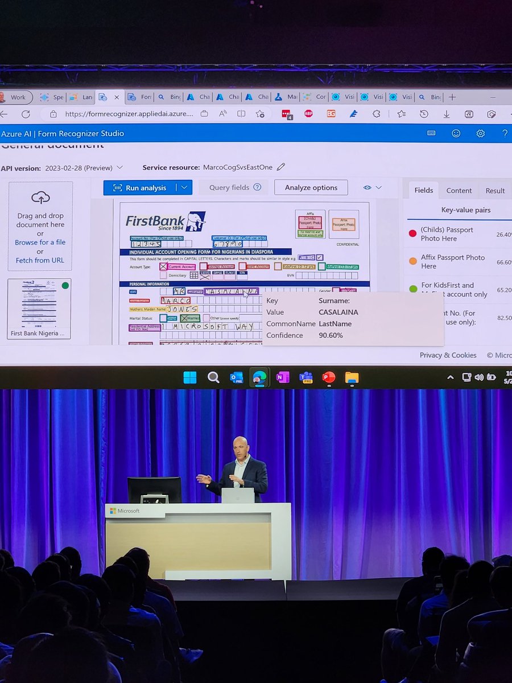Image resolution: width=512 pixels, height=683 pixels.
Task: Click the Read aloud icon in address bar
Action: [x=222, y=114]
